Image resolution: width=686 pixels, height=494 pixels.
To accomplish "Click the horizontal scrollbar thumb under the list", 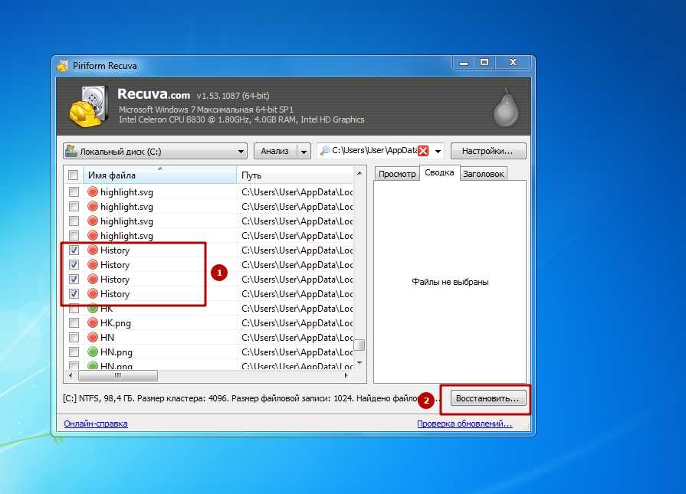I will point(118,375).
